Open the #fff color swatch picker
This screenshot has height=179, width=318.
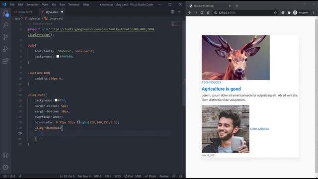click(56, 100)
